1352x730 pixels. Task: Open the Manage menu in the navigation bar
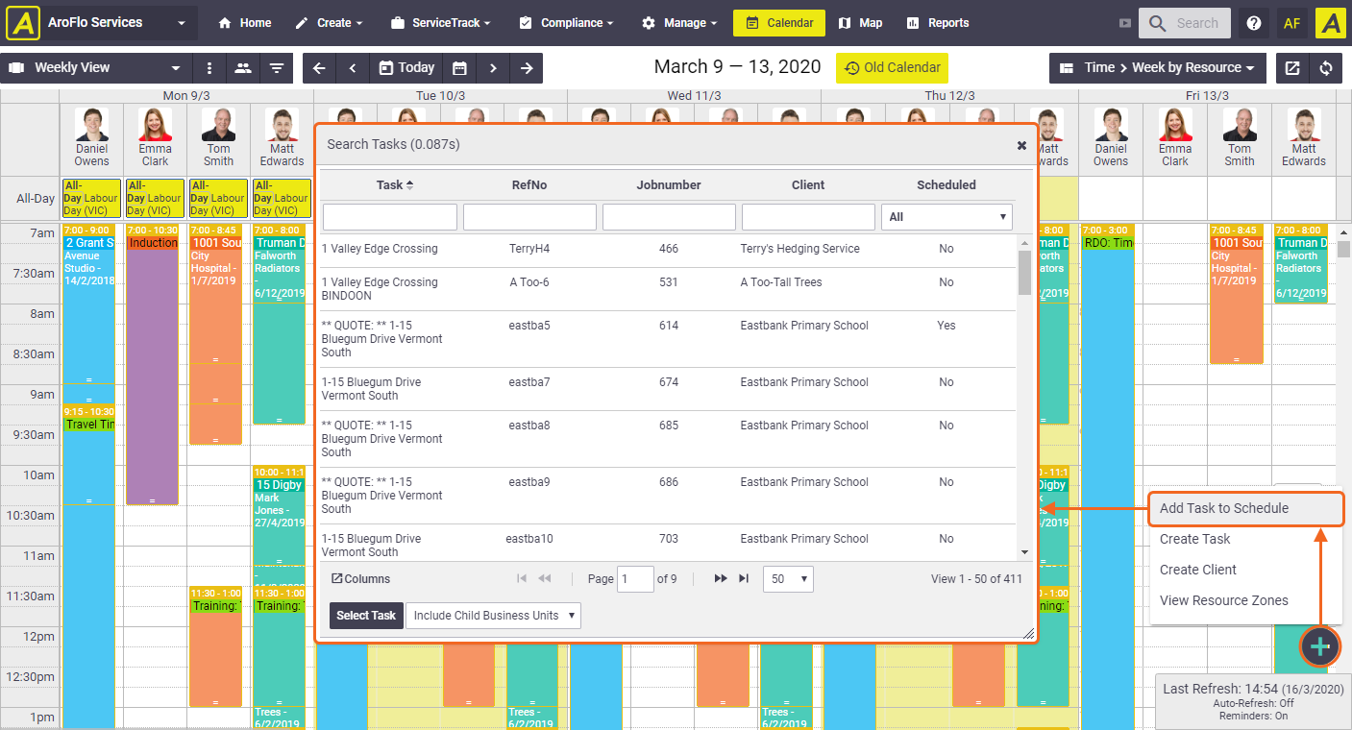point(679,22)
